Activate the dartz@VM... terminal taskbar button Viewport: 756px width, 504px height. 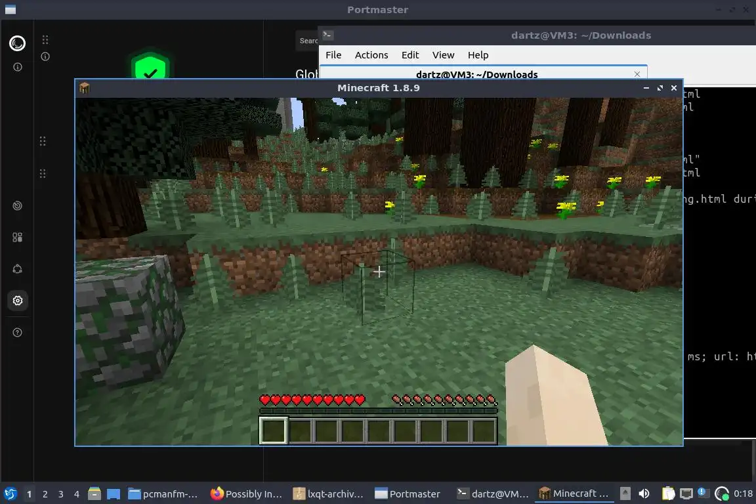(493, 494)
